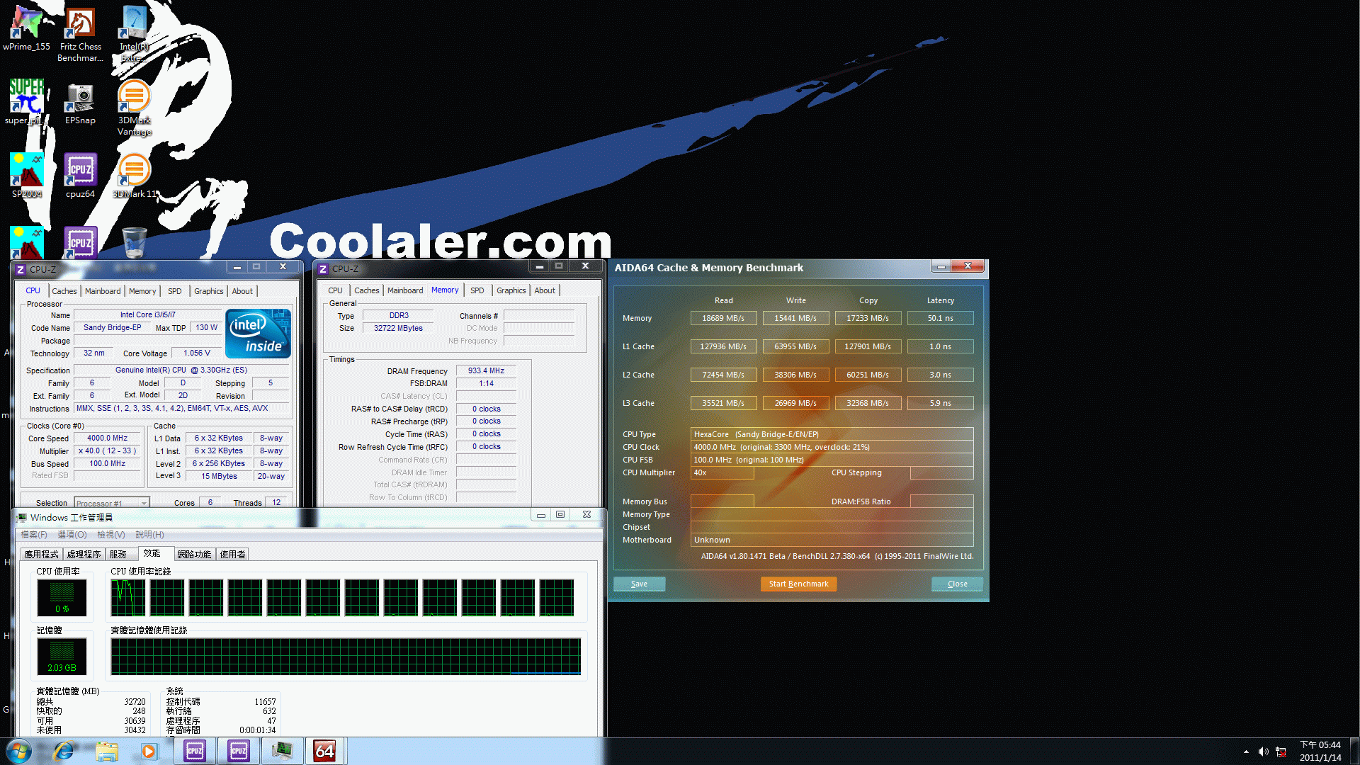1360x765 pixels.
Task: Open 選項(O) menu in Task Manager
Action: 72,535
